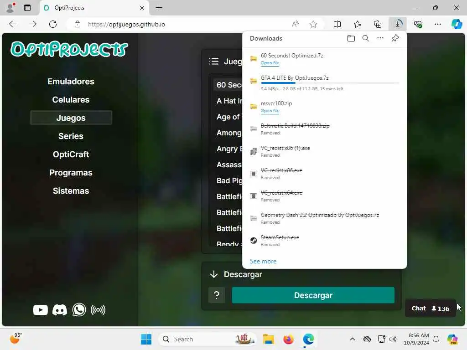This screenshot has width=467, height=350.
Task: Open the notifications bell icon
Action: pos(436,339)
